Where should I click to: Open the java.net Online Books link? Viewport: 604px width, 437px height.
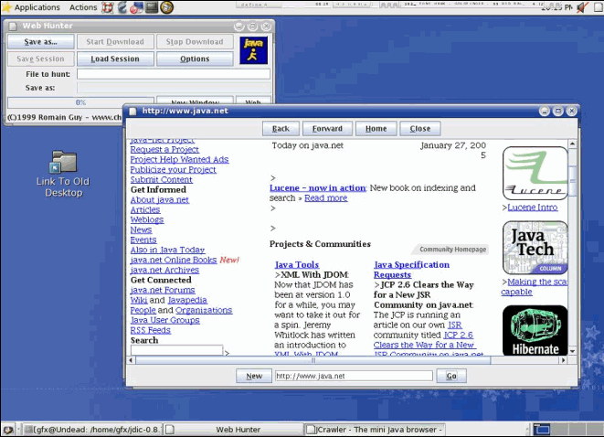[174, 260]
